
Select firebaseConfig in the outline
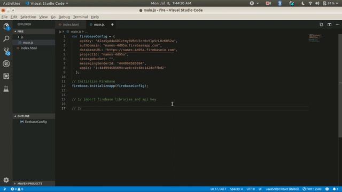click(34, 122)
